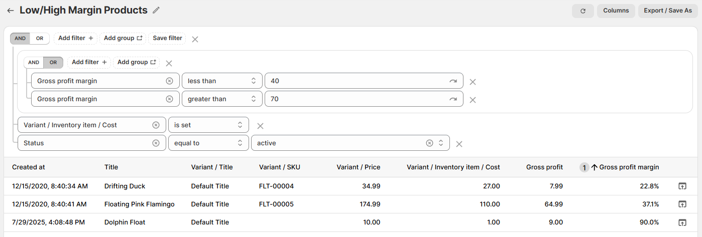Clear the Status field with its x icon
Image resolution: width=702 pixels, height=237 pixels.
coord(156,143)
